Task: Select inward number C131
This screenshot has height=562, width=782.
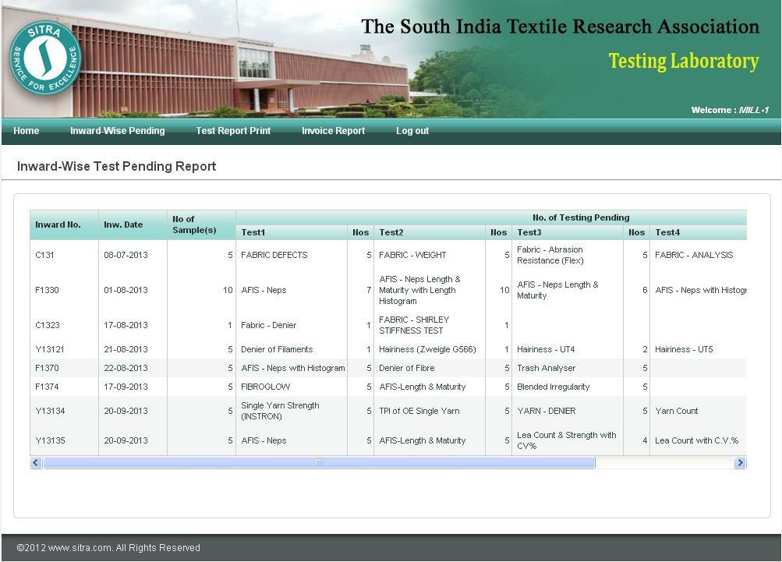Action: click(x=44, y=255)
